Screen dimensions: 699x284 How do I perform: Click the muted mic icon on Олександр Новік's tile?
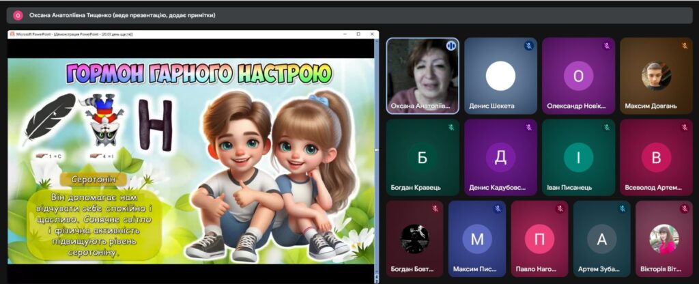point(606,45)
